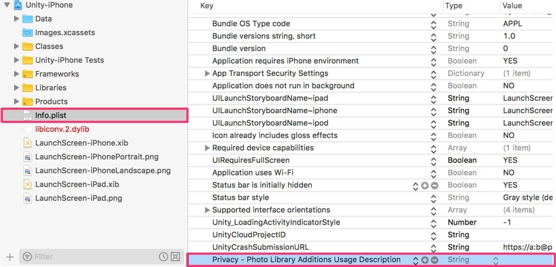The image size is (556, 267).
Task: Select the Unity-iPhone project icon
Action: click(17, 5)
